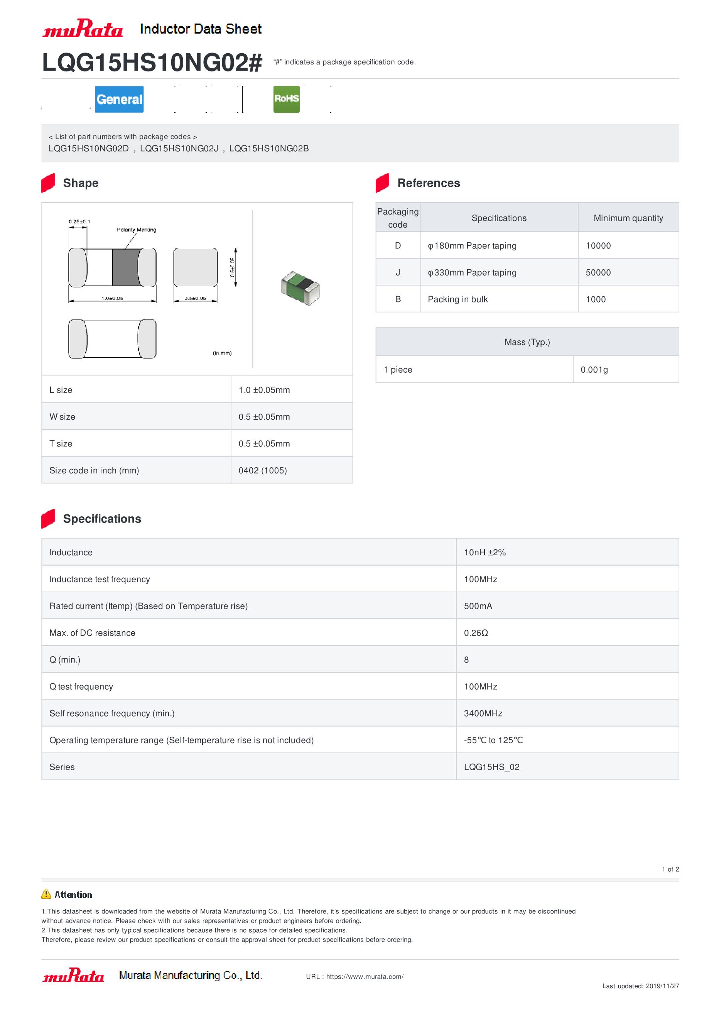
Task: Click the green RoHS badge
Action: 286,99
